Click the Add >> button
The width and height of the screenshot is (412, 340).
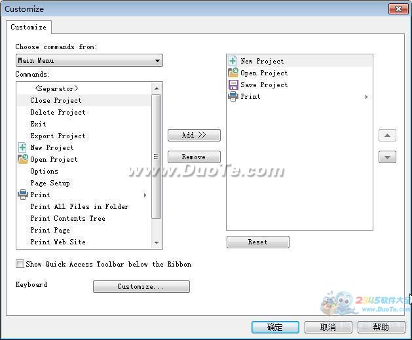pos(194,135)
